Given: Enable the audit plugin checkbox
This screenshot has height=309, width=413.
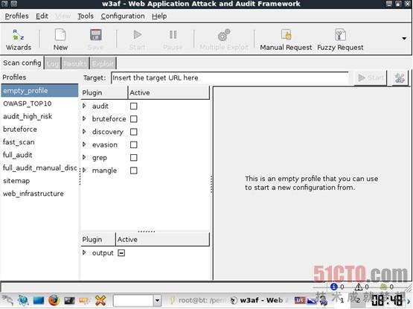Looking at the screenshot, I should pos(133,106).
